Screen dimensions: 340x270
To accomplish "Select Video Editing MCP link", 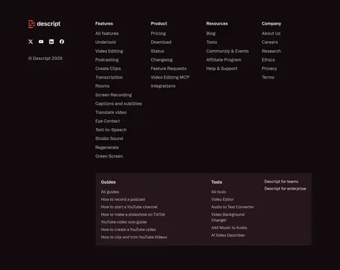I will [x=170, y=77].
